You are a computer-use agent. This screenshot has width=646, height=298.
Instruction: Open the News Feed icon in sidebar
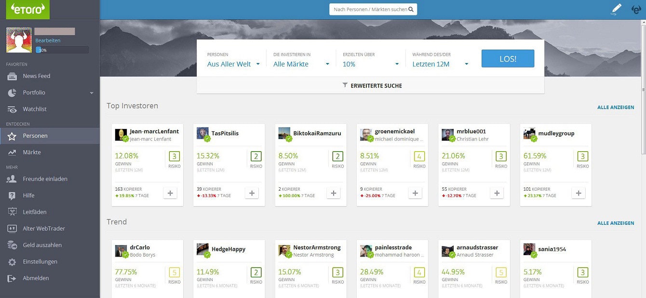[12, 76]
